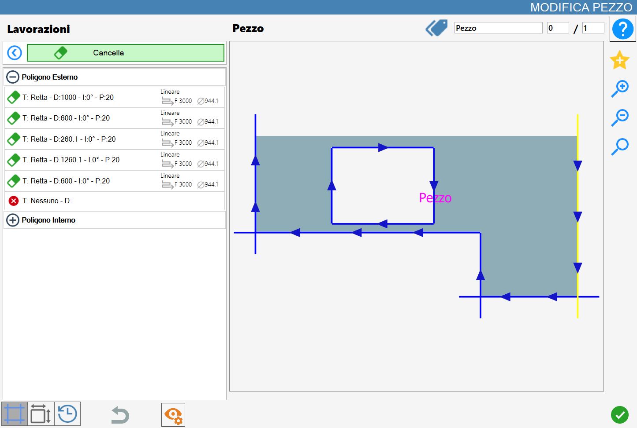Collapse the Poligono Esterno section
The height and width of the screenshot is (428, 637).
click(13, 77)
